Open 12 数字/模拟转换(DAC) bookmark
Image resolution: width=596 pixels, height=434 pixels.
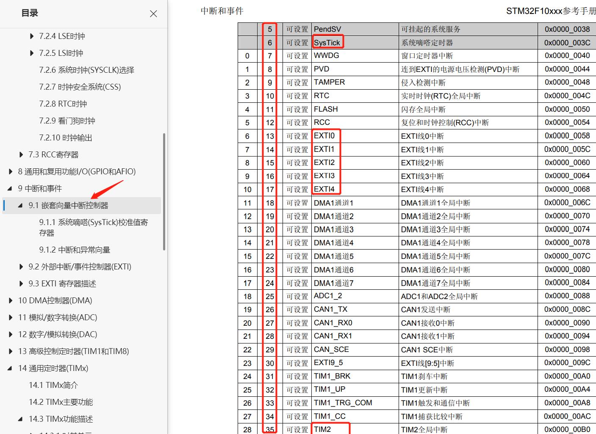tap(58, 335)
